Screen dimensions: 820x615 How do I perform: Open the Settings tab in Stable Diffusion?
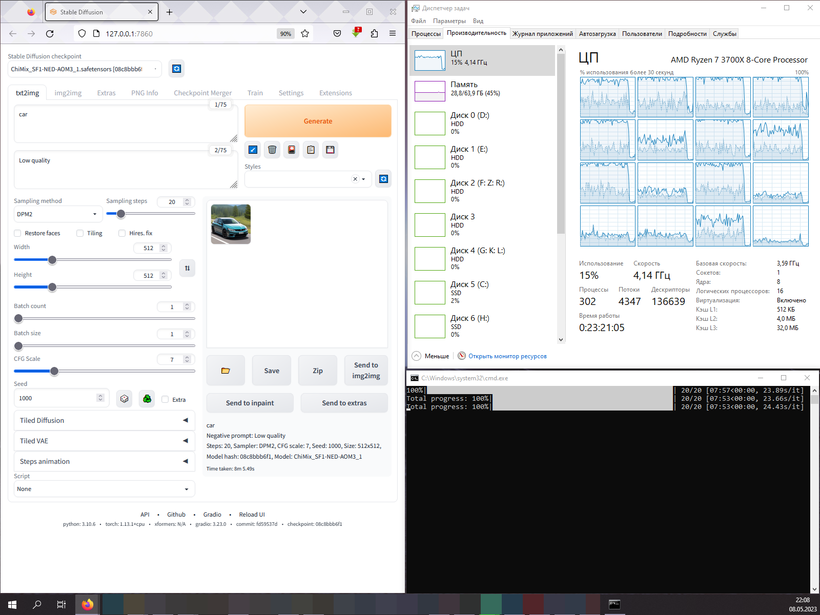pos(291,93)
